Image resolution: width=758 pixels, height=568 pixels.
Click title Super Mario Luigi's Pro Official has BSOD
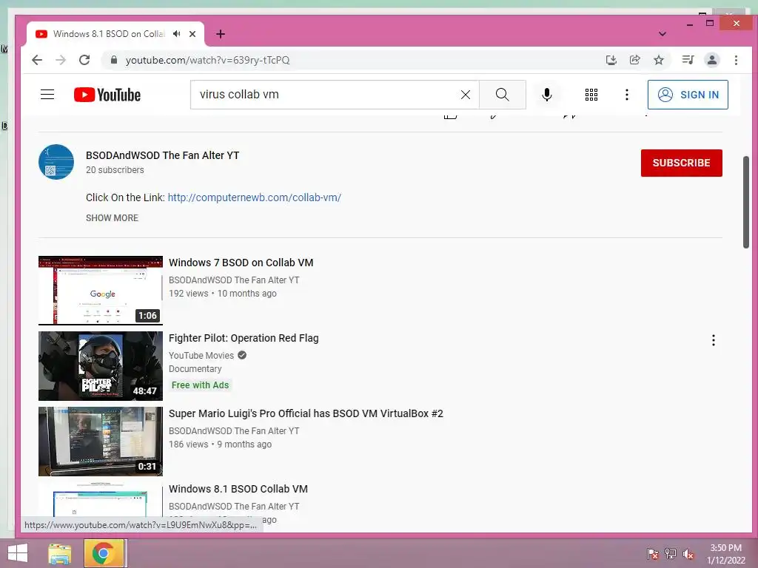tap(306, 413)
